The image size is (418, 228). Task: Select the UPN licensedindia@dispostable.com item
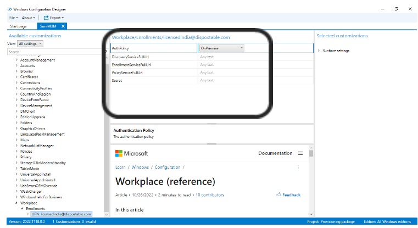point(62,214)
